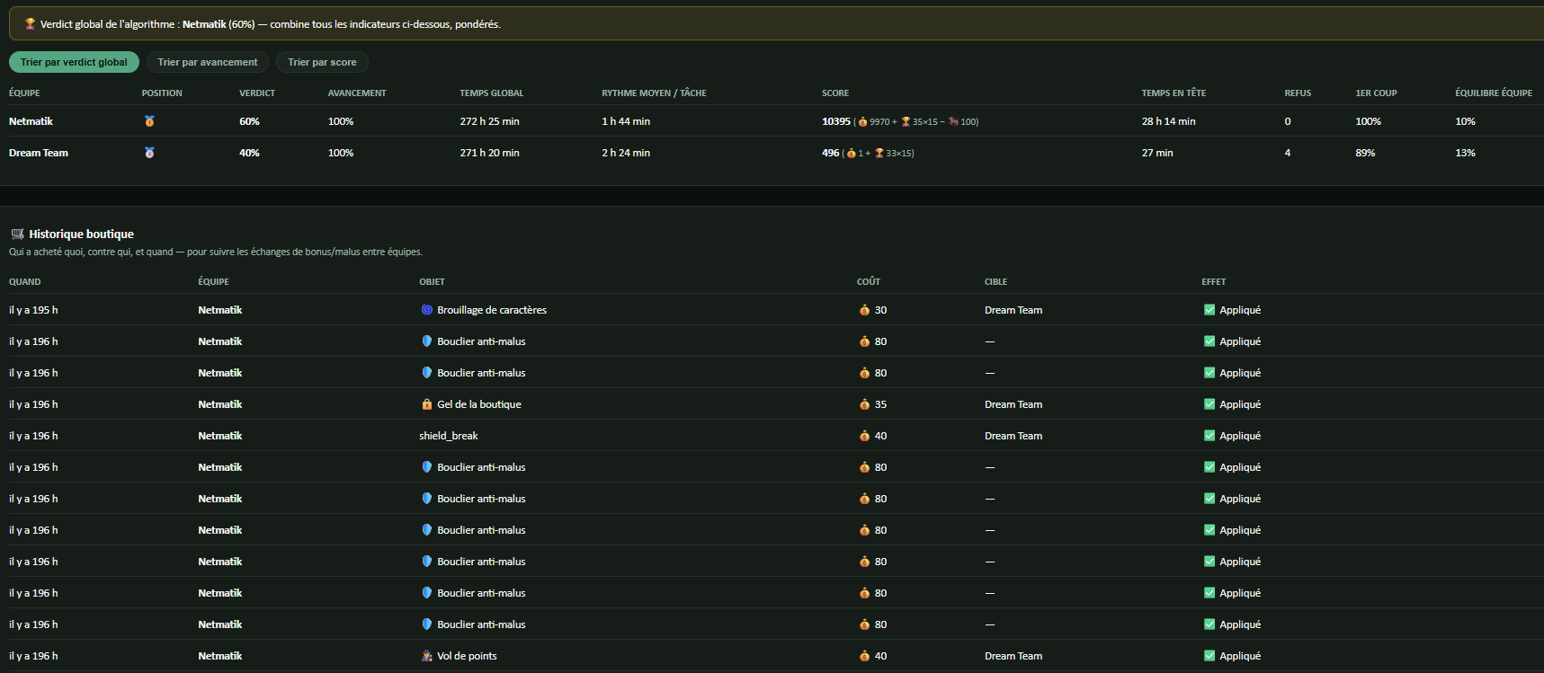Viewport: 1544px width, 673px height.
Task: Select the Dream Team name in the ranking table
Action: (39, 153)
